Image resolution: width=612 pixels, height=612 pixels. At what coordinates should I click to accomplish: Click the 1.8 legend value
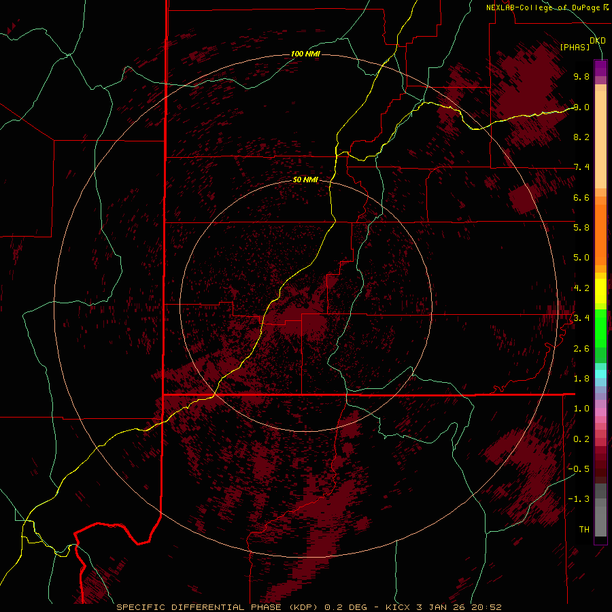[581, 379]
